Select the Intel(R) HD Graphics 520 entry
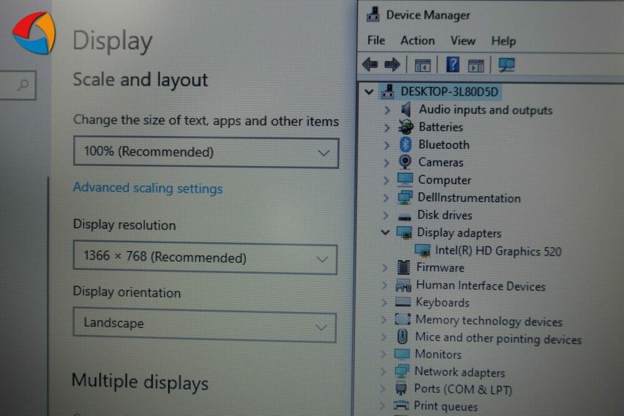The image size is (624, 416). (x=498, y=251)
